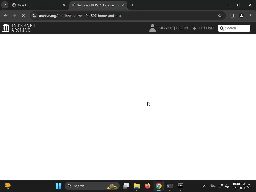Click the archive.org address bar URL

[x=80, y=16]
